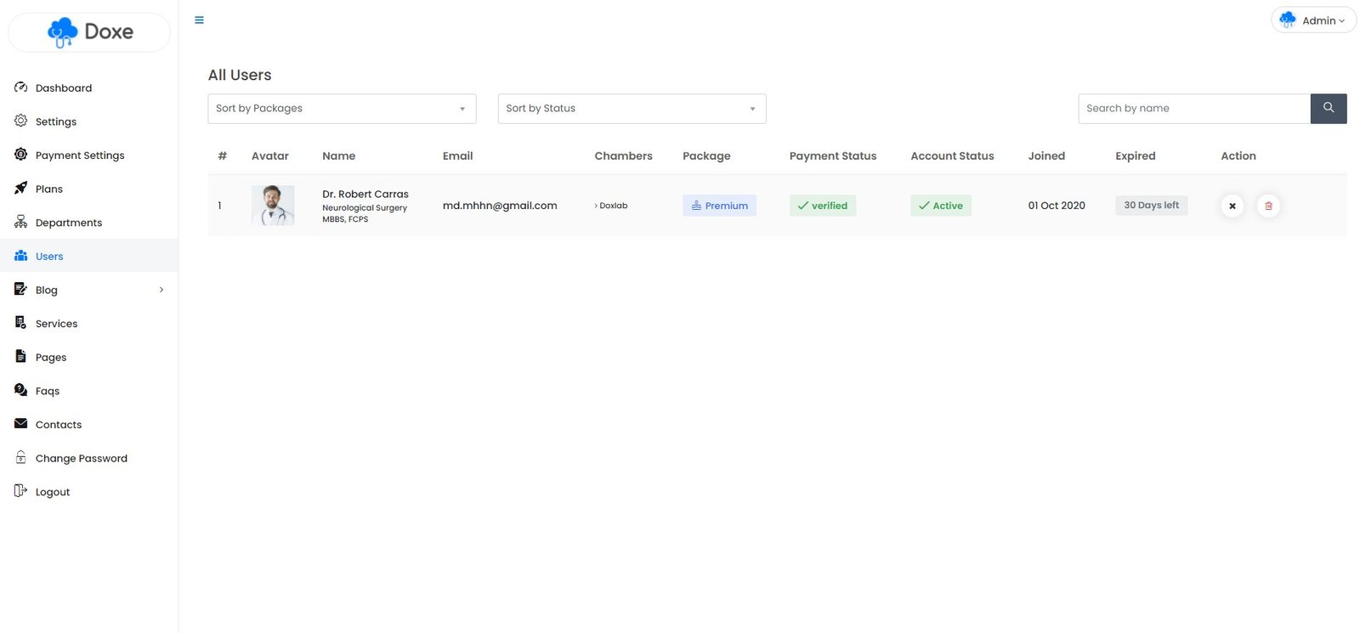Viewport: 1360px width, 633px height.
Task: Select Change Password in the sidebar
Action: click(x=81, y=458)
